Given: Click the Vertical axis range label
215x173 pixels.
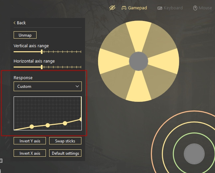Looking at the screenshot, I should tap(31, 46).
